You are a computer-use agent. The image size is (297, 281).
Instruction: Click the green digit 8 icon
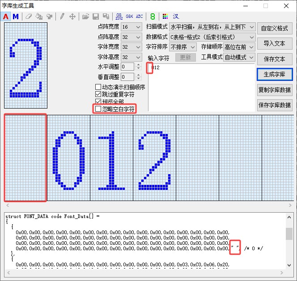pos(153,17)
